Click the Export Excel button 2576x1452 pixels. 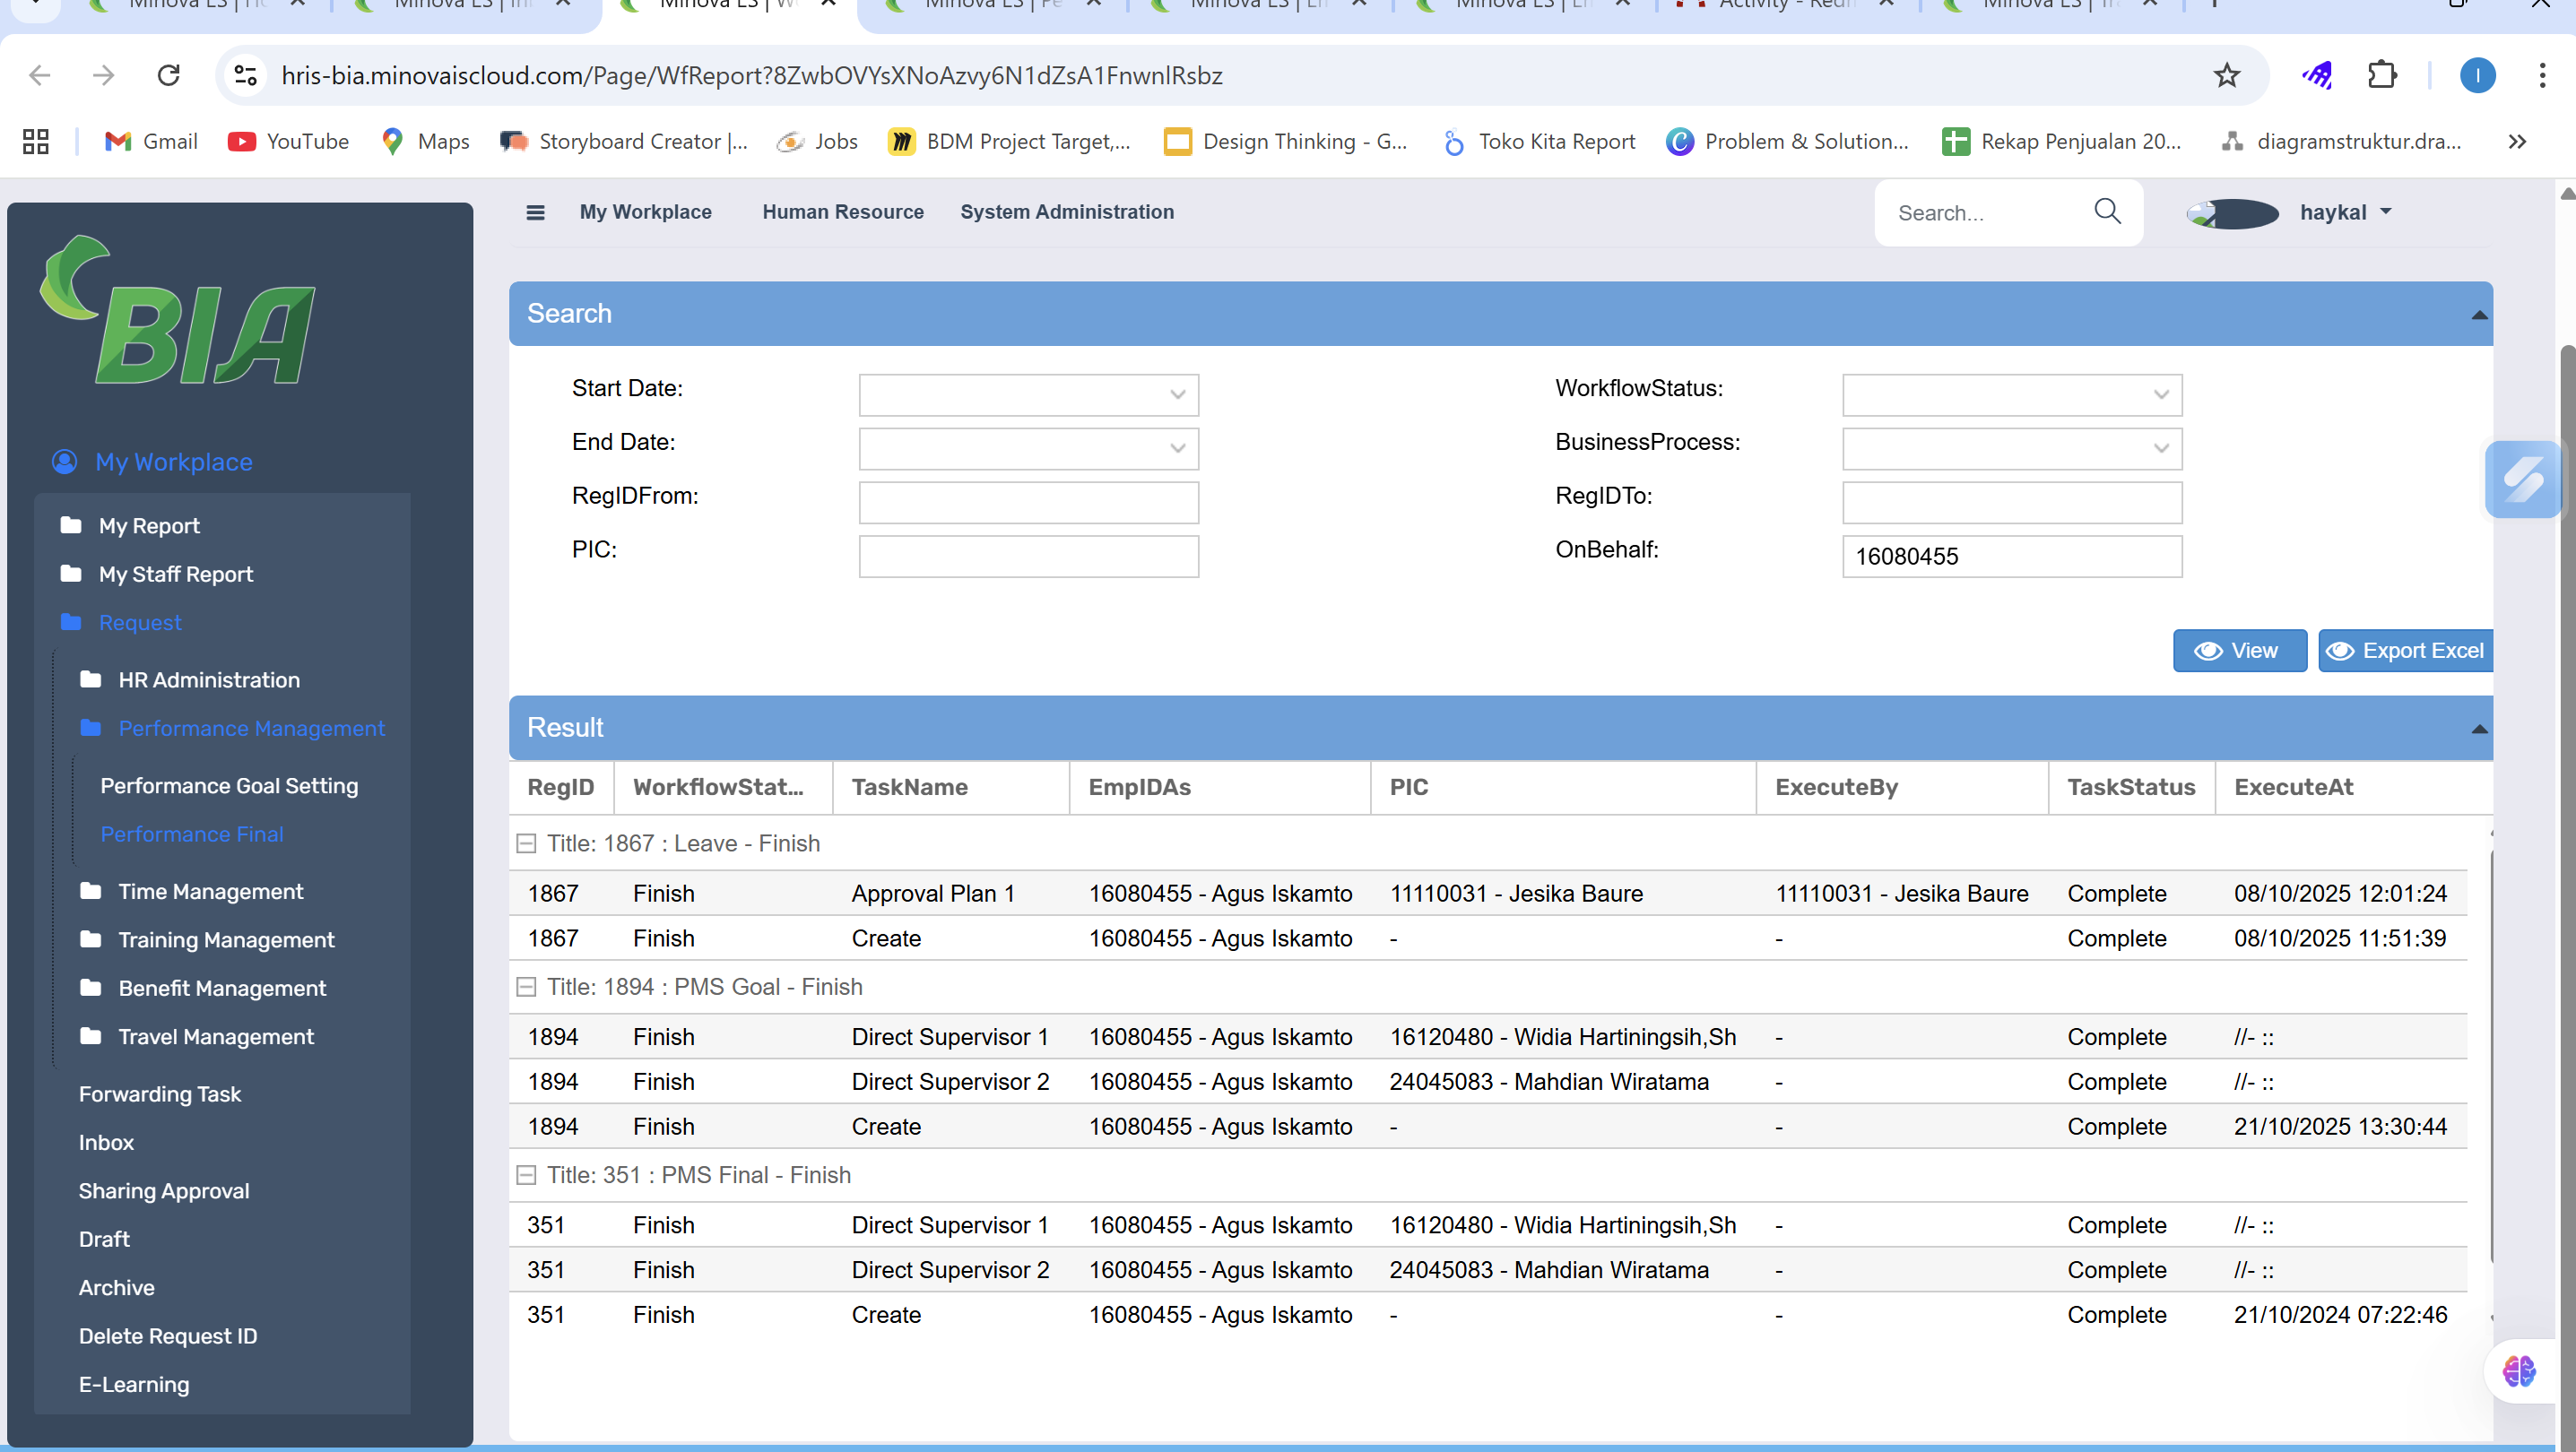2405,651
